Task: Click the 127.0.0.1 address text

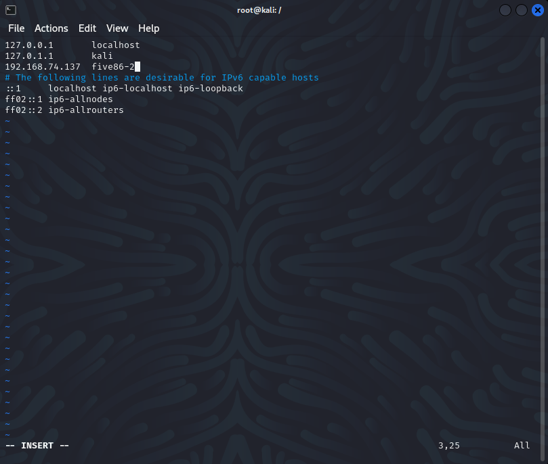Action: [x=29, y=45]
